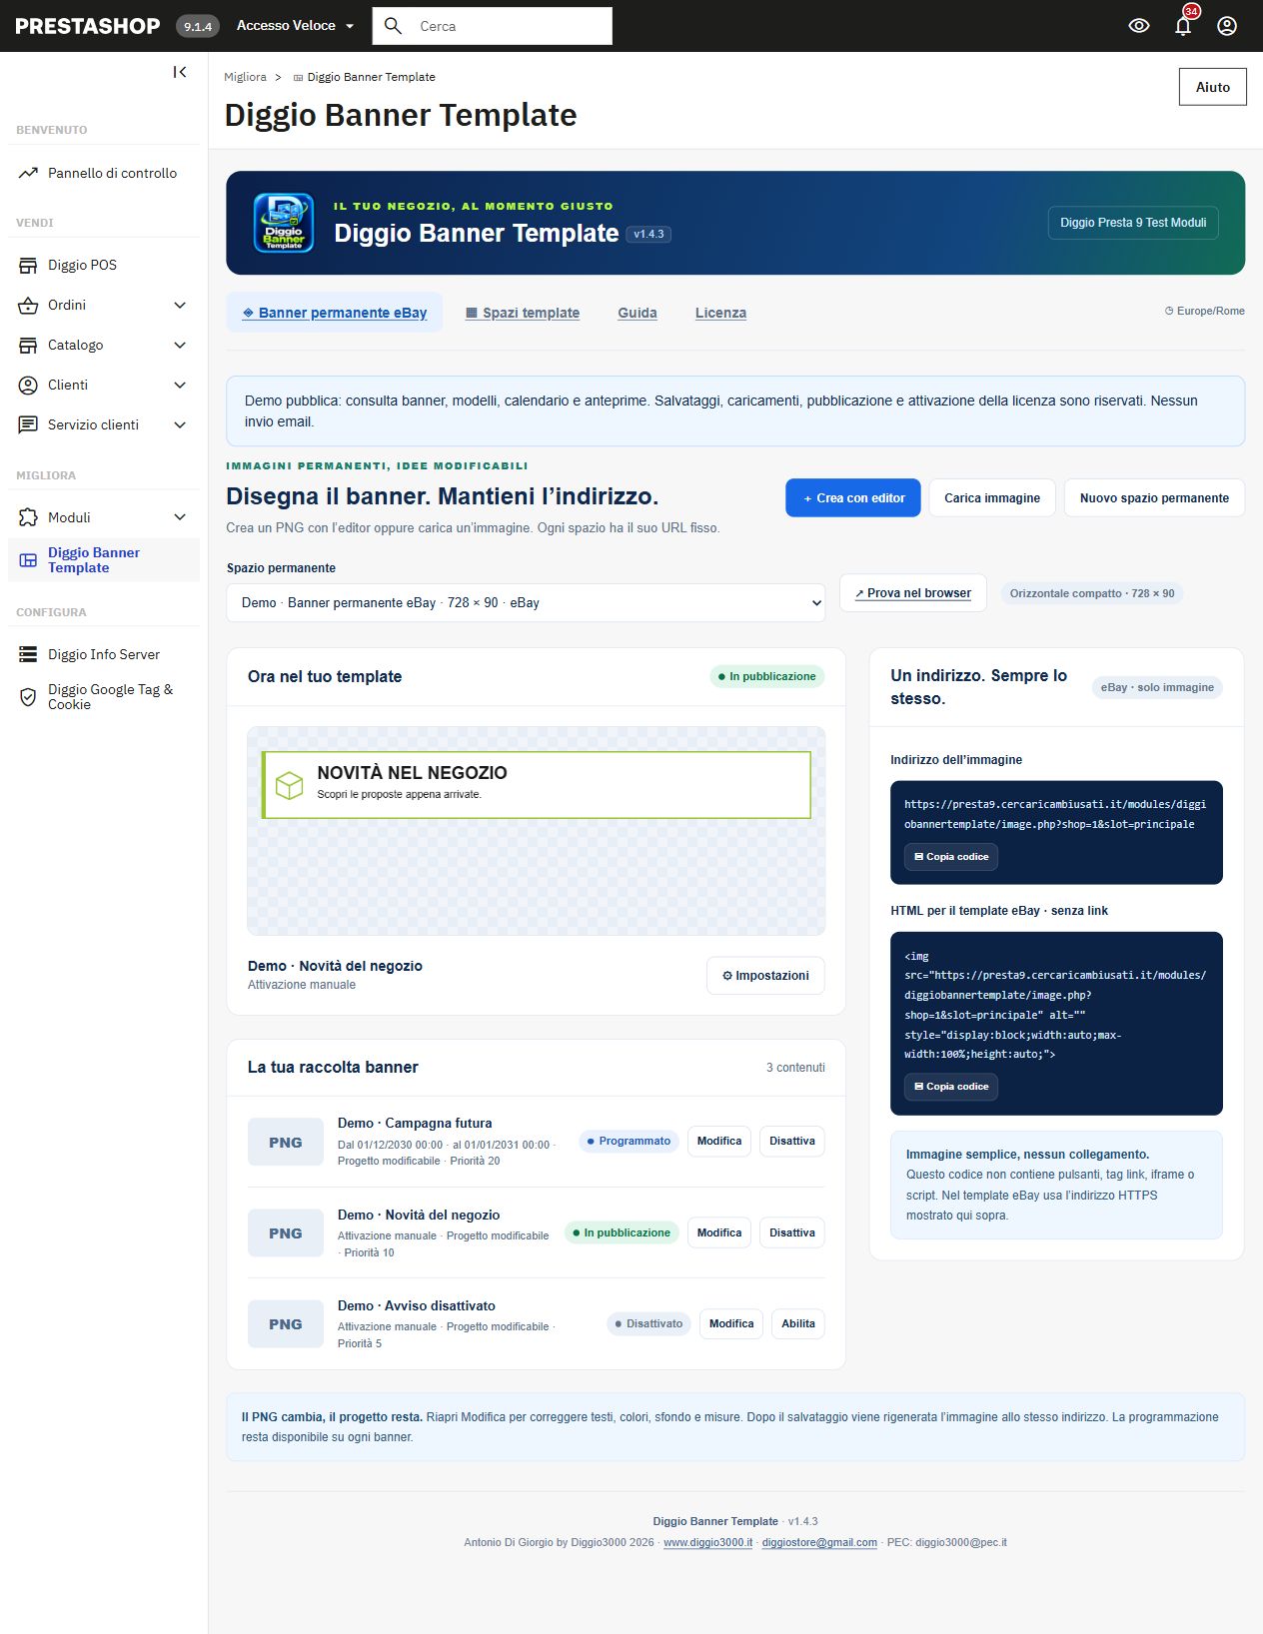Screen dimensions: 1263x1634
Task: Click Nuovo spazio permanente button
Action: pos(1154,498)
